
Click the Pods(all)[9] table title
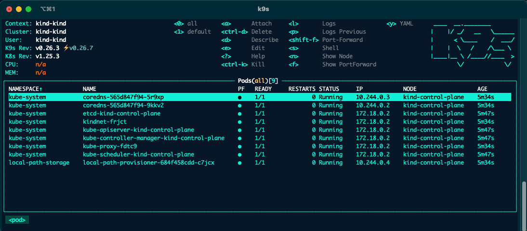coord(258,81)
